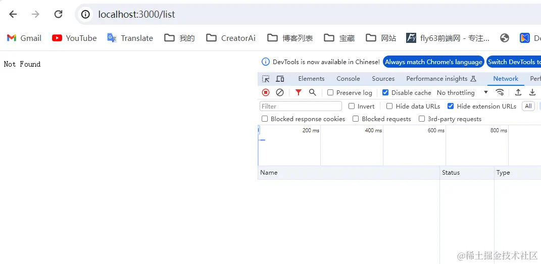Screen dimensions: 541x264
Task: Click the Not Found page text
Action: (22, 64)
